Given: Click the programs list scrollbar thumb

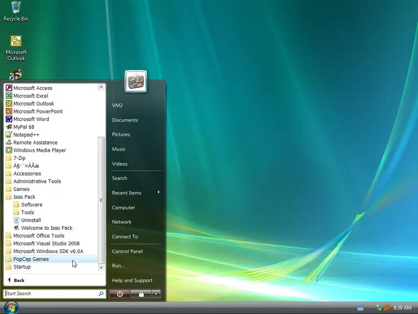Looking at the screenshot, I should 101,200.
